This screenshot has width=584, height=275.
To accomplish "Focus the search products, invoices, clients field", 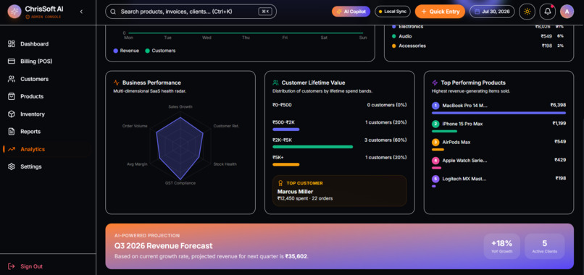I will 191,12.
